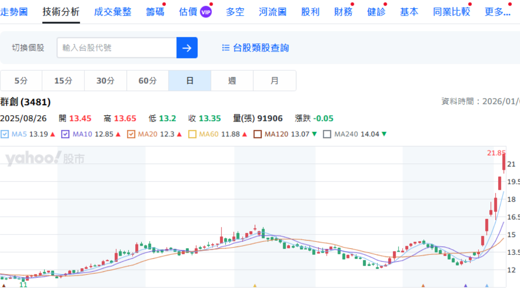Click the orange triangle marker below chart

pos(423,286)
